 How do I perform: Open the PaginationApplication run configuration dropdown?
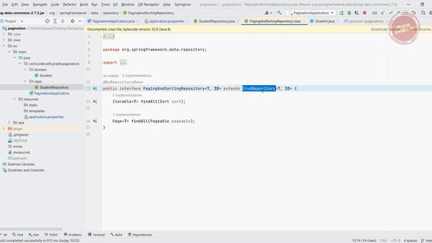click(310, 13)
